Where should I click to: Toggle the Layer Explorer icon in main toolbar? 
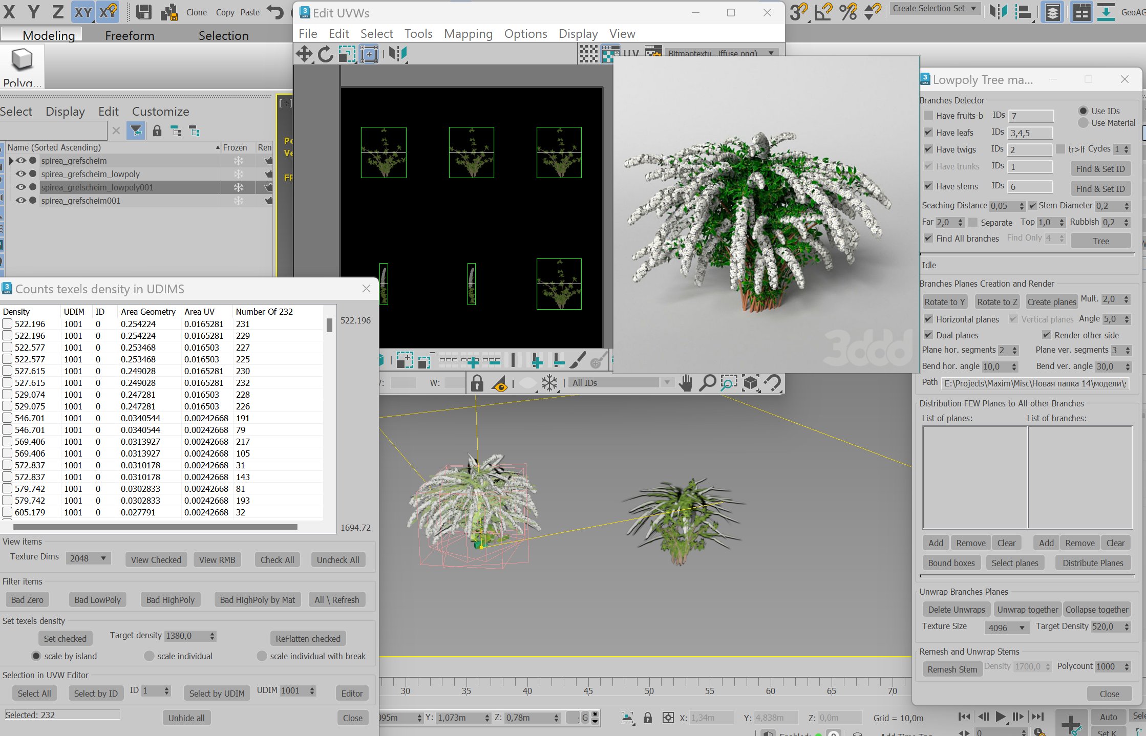coord(1052,12)
